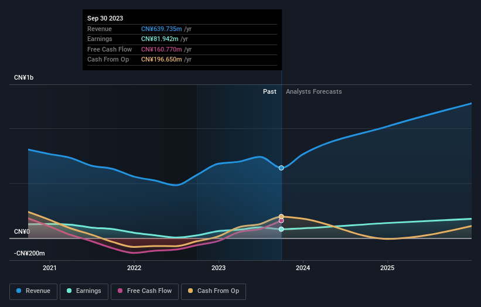Click the pink Free Cash Flow legend dot

click(120, 291)
